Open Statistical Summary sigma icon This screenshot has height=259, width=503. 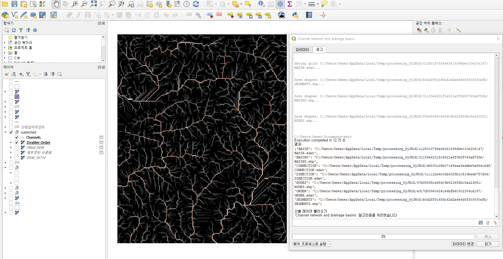tap(290, 4)
